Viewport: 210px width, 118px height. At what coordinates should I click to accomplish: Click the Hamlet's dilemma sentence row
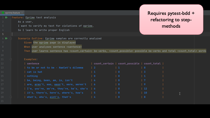tap(55, 68)
